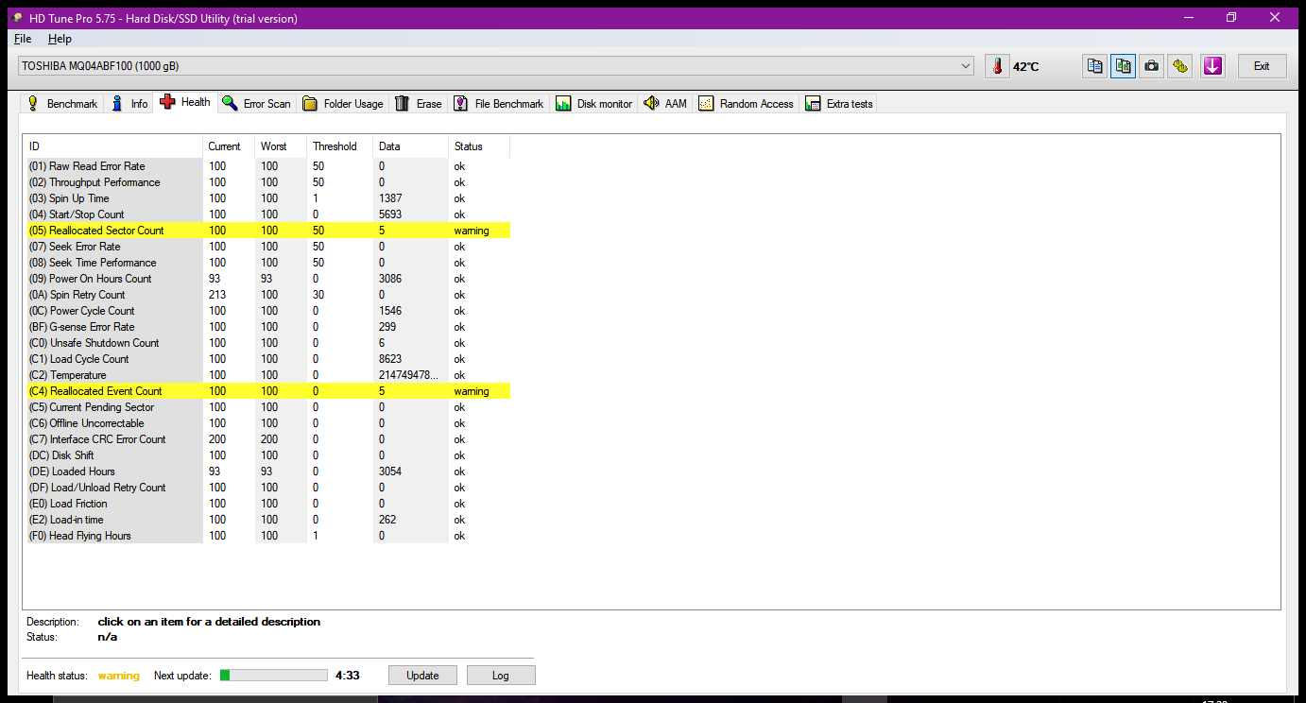Click the Status column header
The height and width of the screenshot is (703, 1306).
coord(479,146)
